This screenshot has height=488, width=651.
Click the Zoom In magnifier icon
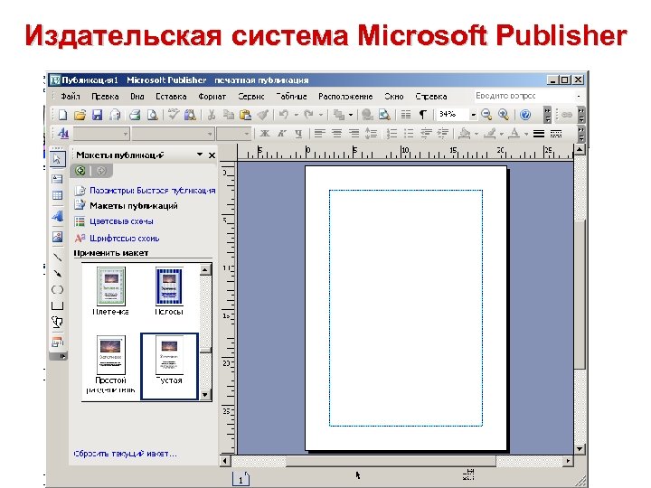point(504,115)
